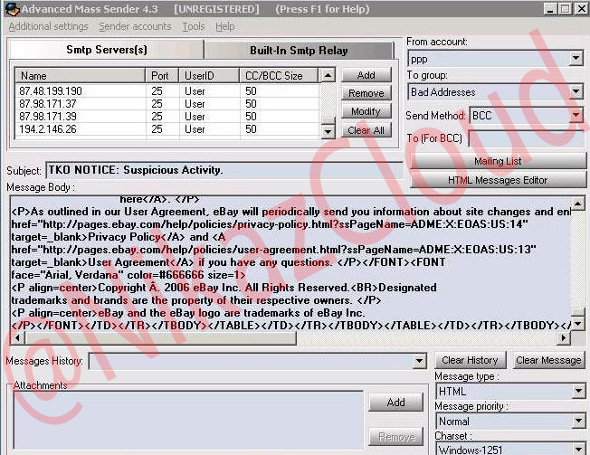The image size is (590, 455).
Task: Click the Port column header
Action: (x=162, y=76)
